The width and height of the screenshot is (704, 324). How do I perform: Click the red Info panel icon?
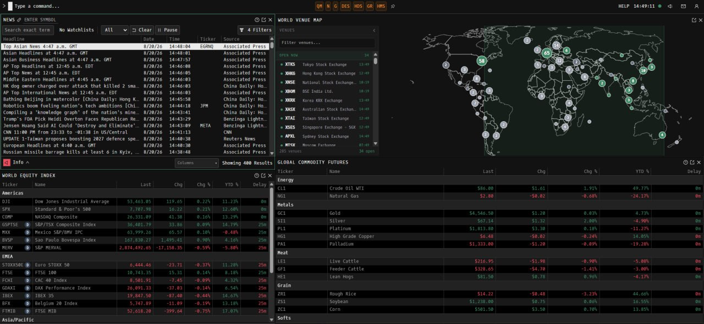[x=6, y=162]
